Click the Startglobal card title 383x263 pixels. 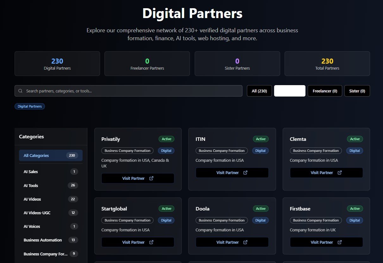coord(114,209)
